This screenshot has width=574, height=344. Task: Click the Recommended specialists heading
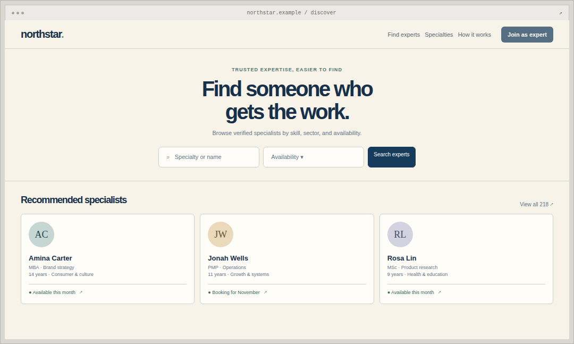[73, 200]
